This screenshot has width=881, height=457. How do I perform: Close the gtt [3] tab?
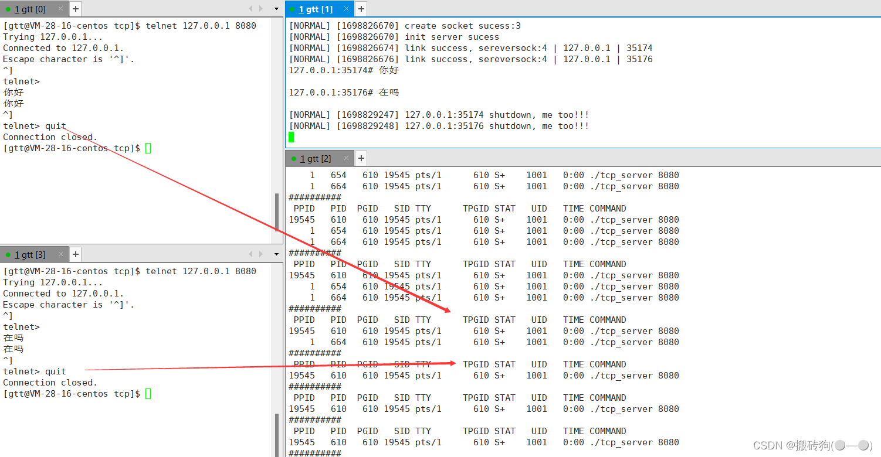click(61, 254)
